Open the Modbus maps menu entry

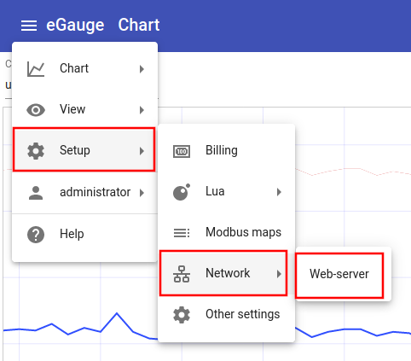click(x=227, y=233)
